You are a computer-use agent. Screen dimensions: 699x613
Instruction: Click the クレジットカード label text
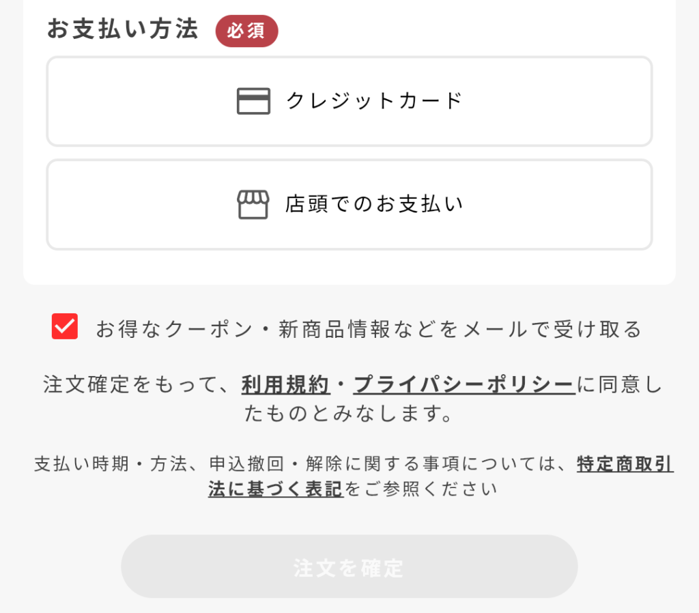coord(374,101)
